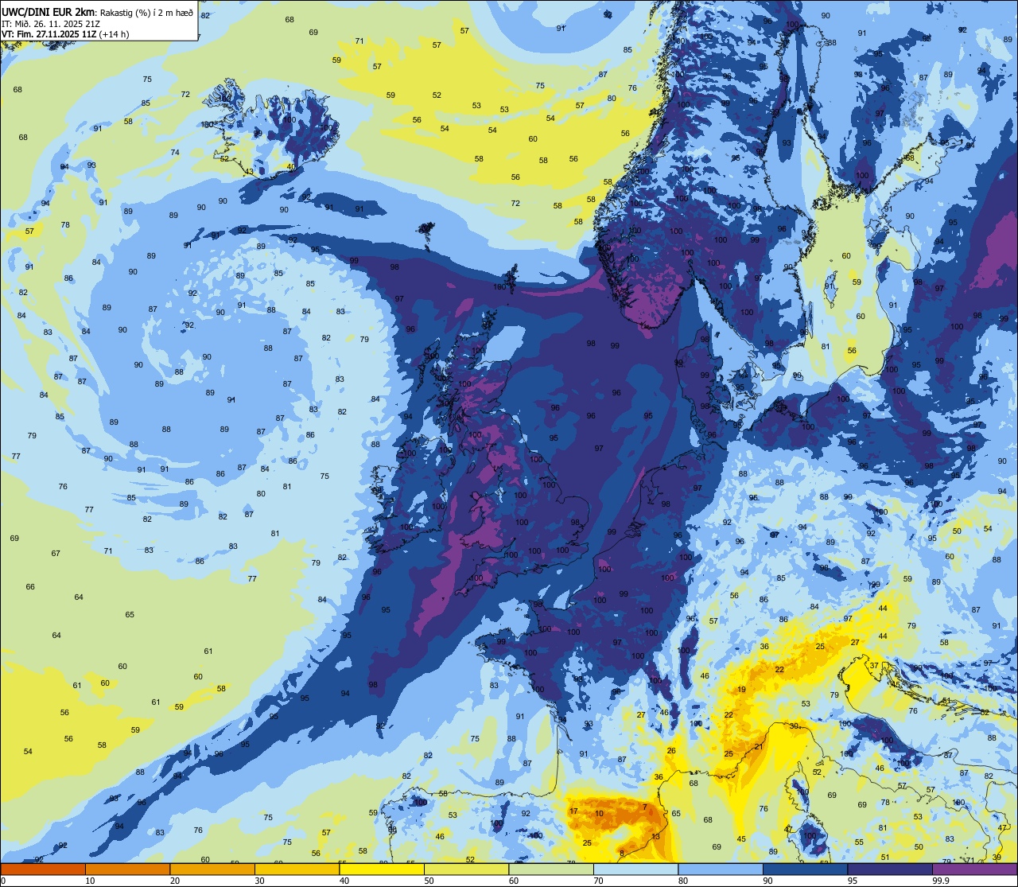This screenshot has height=887, width=1018.
Task: Select the 90–95 medium blue legend swatch
Action: (805, 869)
